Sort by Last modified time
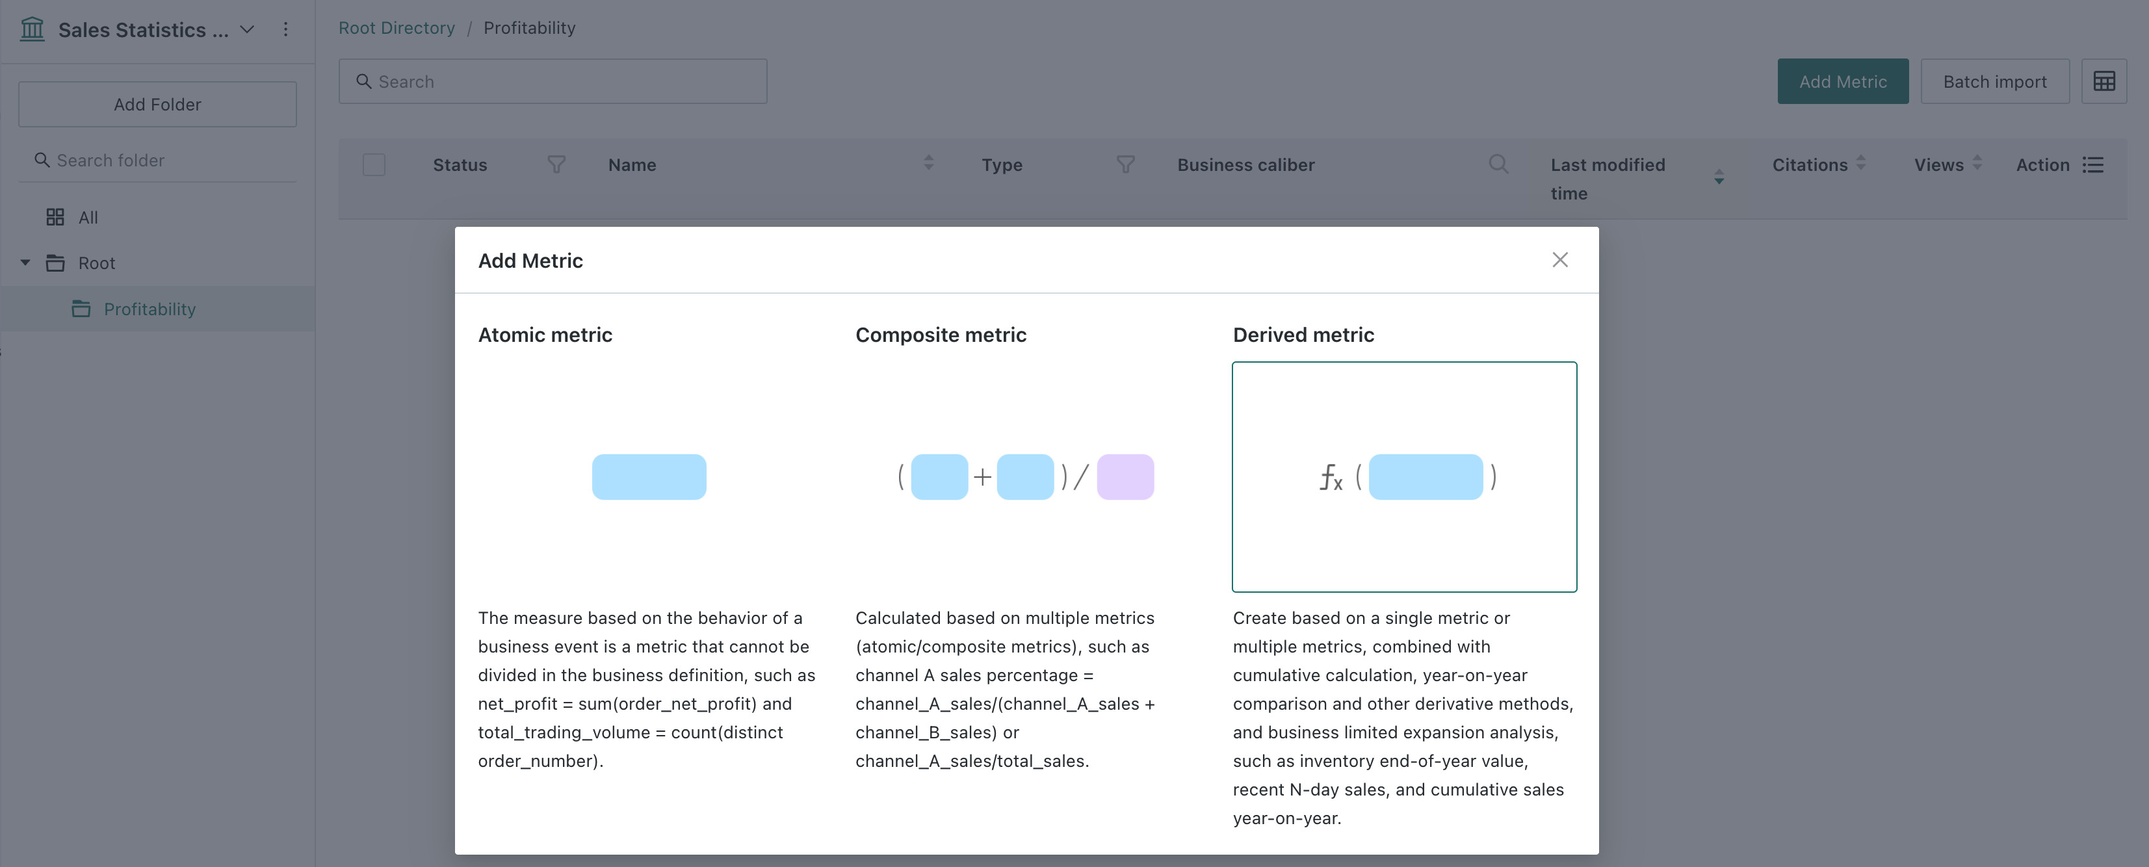 click(1719, 177)
